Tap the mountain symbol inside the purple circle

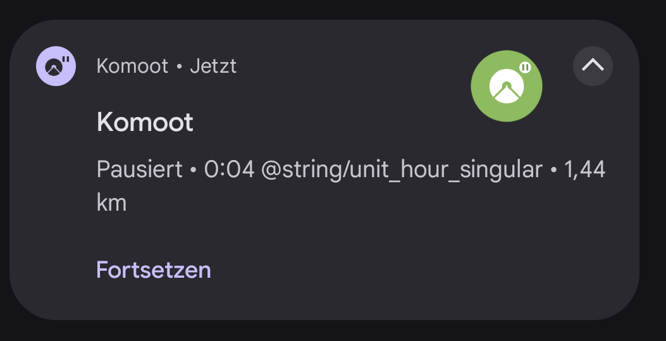click(54, 68)
